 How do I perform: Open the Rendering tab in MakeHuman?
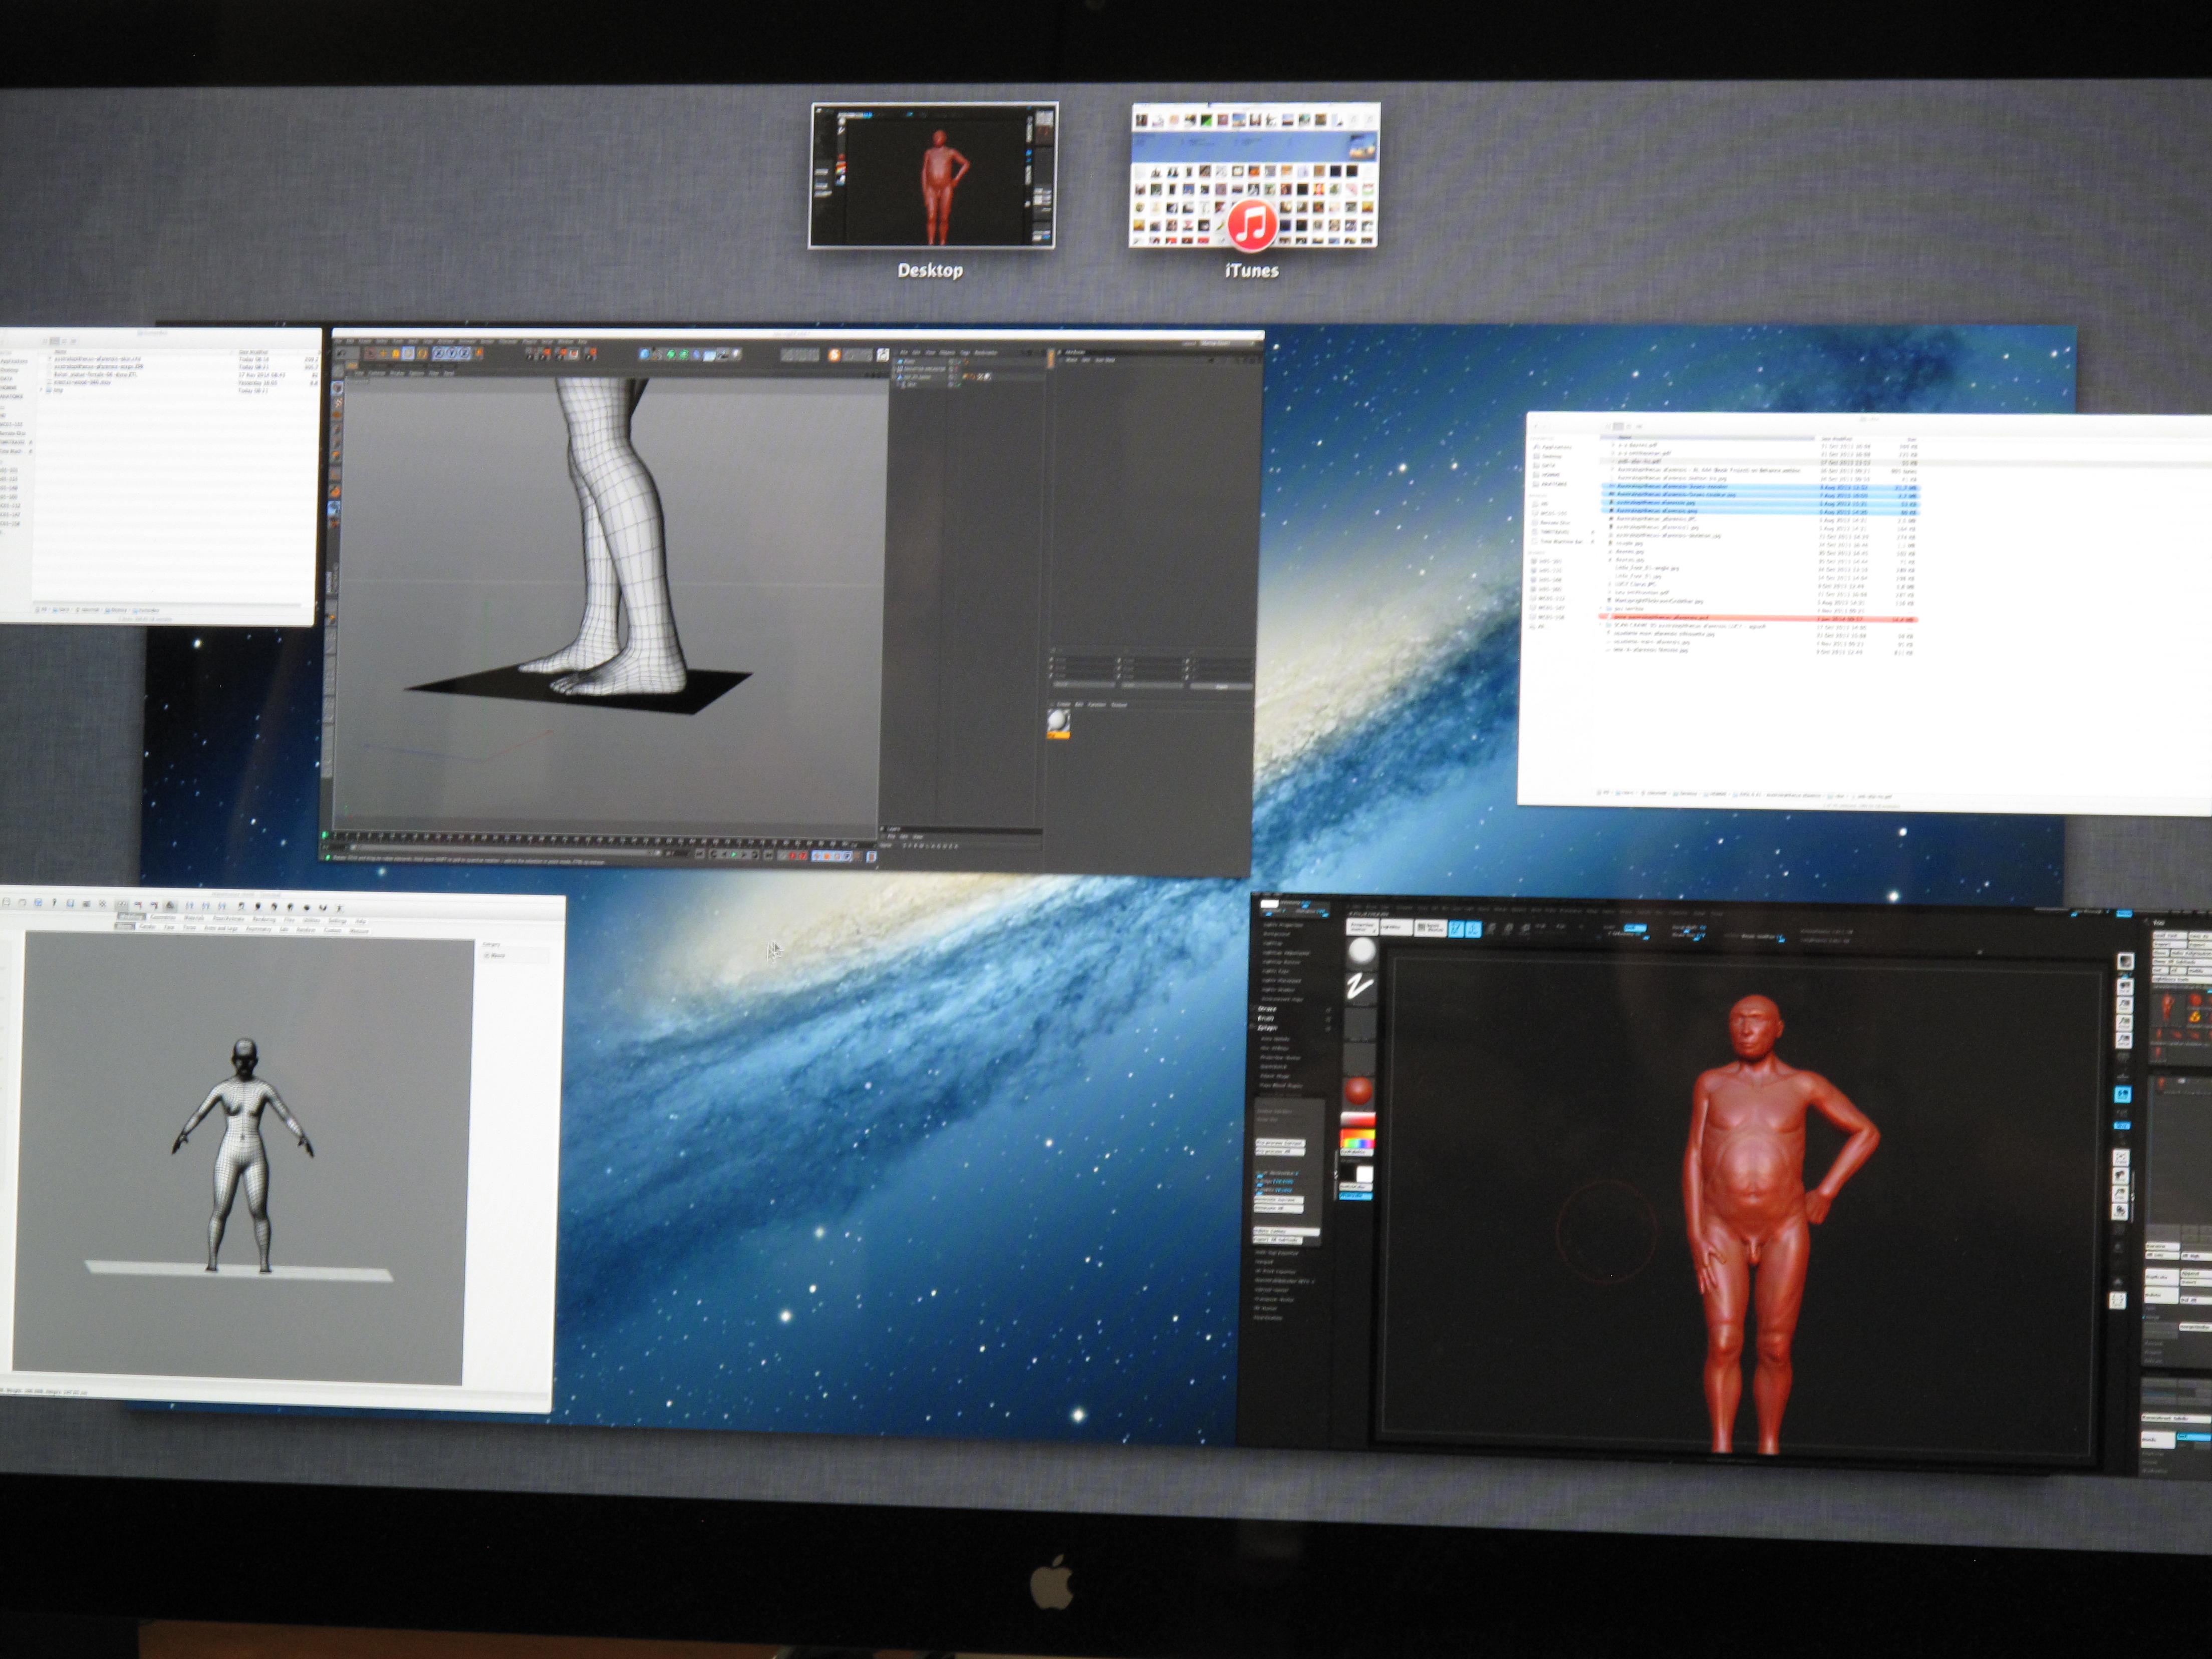click(x=264, y=920)
